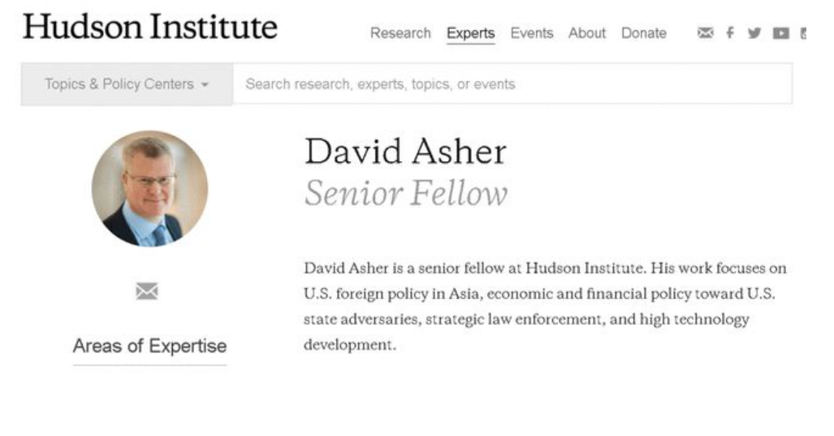
Task: Open the Twitter bird icon link
Action: 754,33
